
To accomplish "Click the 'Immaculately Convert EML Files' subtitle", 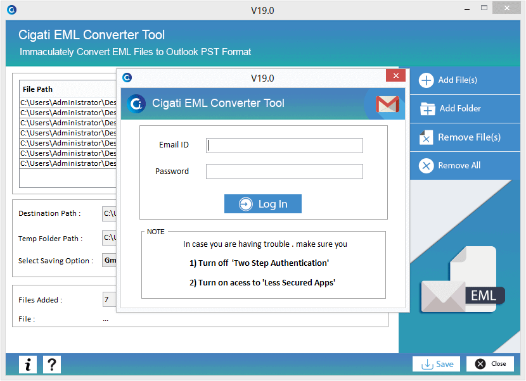I will [x=135, y=52].
